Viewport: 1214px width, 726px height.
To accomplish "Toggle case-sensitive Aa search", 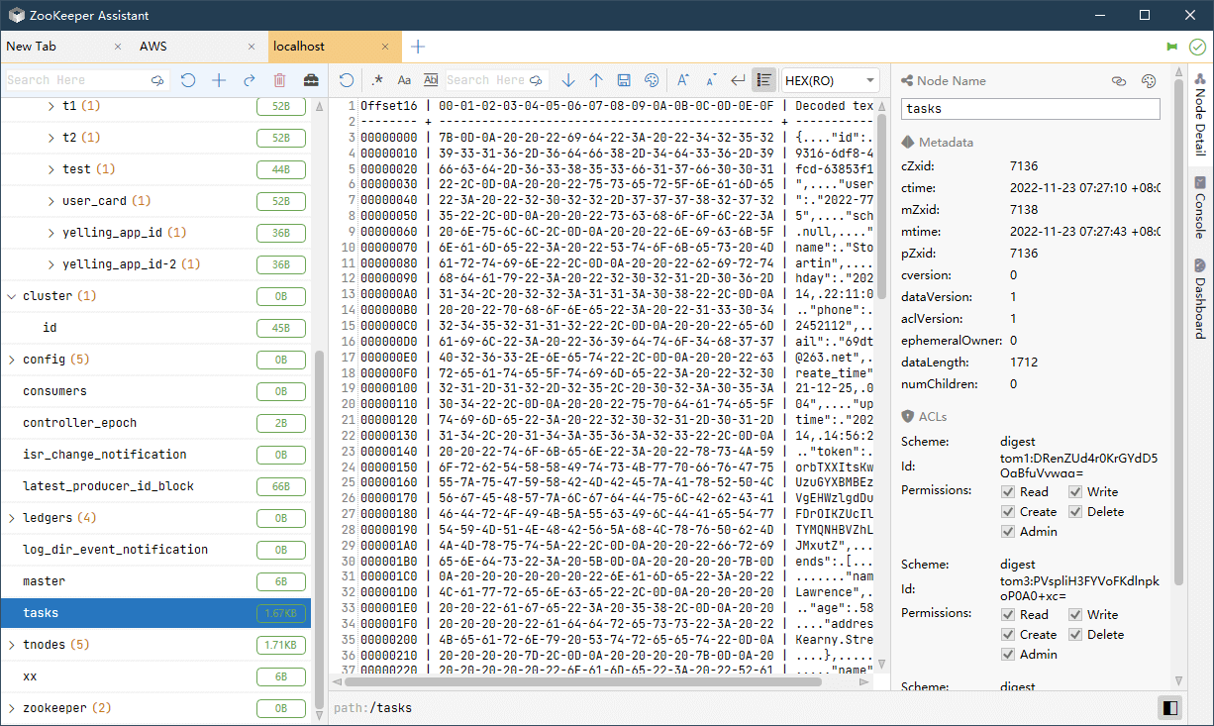I will (x=404, y=80).
